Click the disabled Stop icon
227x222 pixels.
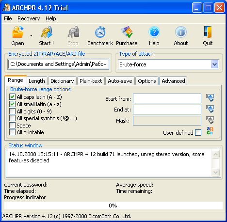73,36
